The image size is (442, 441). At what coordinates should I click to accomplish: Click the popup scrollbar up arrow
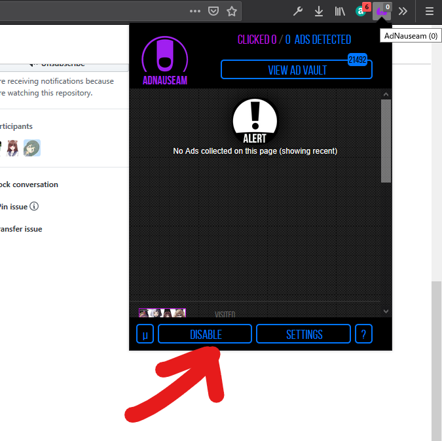[386, 94]
